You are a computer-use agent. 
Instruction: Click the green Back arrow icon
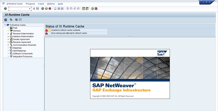(43, 9)
